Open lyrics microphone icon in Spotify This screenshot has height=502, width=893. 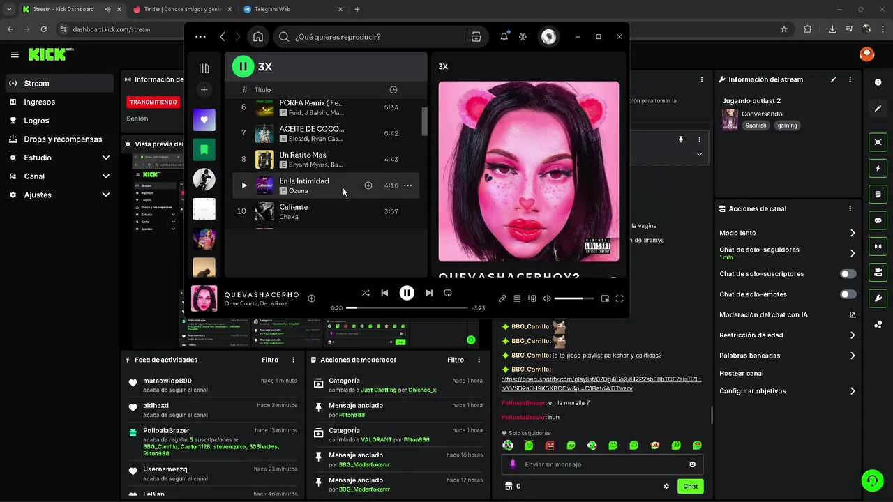pyautogui.click(x=502, y=298)
